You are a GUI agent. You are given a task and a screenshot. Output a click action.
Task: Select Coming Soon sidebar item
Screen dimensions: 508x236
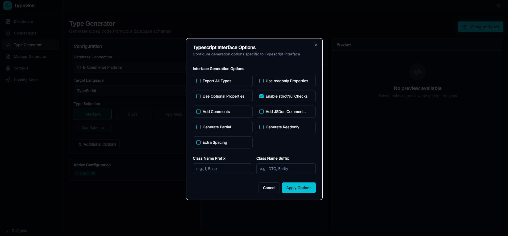click(x=31, y=80)
